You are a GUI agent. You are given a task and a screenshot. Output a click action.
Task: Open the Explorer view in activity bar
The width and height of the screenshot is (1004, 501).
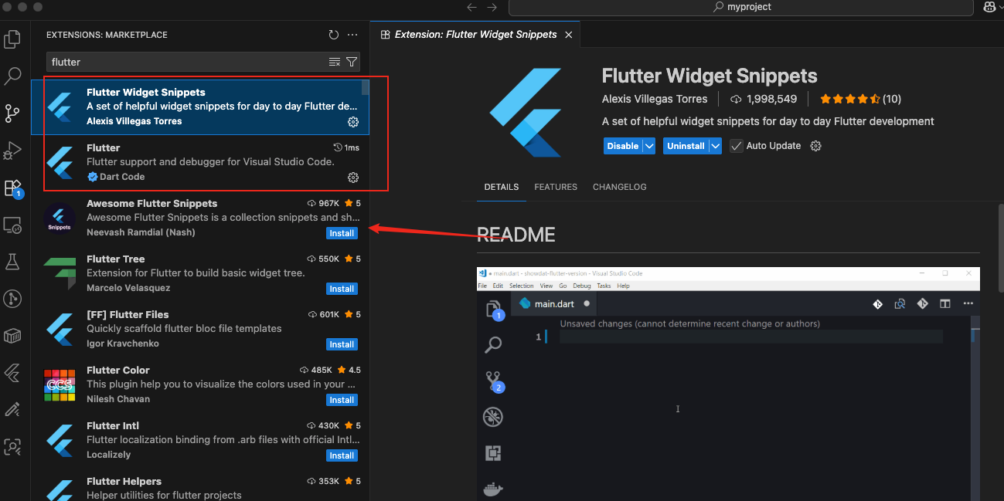(12, 39)
